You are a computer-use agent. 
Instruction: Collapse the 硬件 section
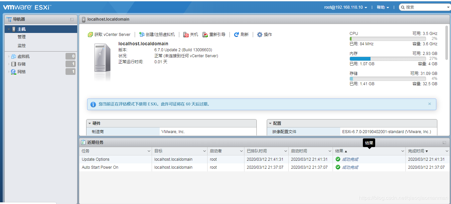pyautogui.click(x=90, y=123)
